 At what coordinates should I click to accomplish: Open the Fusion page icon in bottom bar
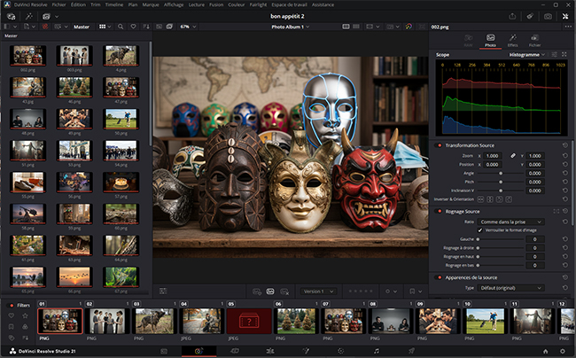pos(305,351)
